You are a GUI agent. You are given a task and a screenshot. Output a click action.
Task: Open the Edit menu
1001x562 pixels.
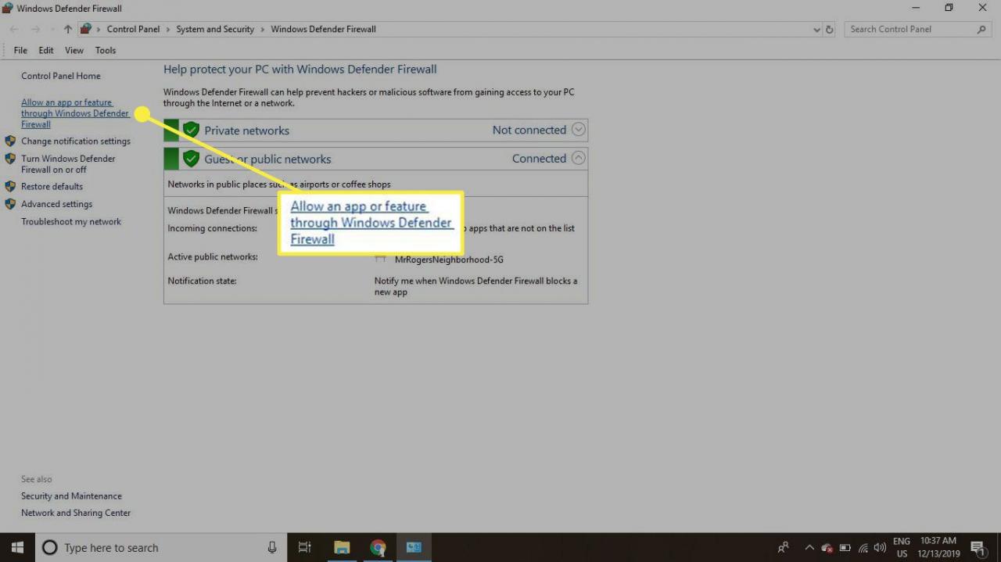[x=46, y=50]
